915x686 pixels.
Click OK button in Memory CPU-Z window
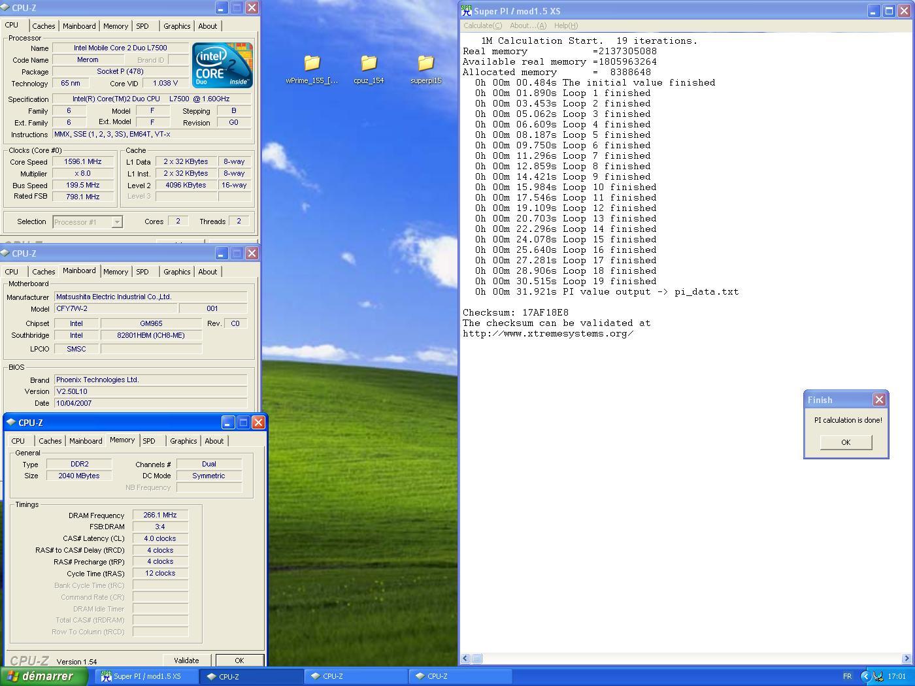point(239,661)
